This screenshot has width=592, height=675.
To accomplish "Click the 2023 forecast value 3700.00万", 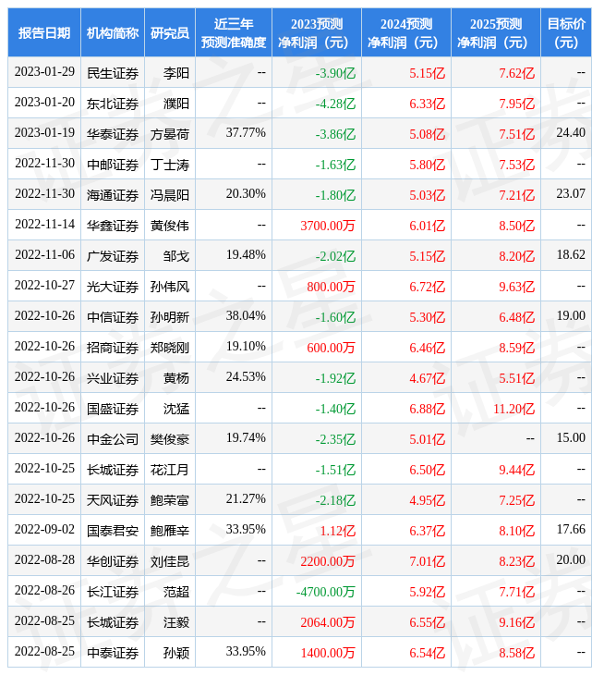I will (328, 226).
